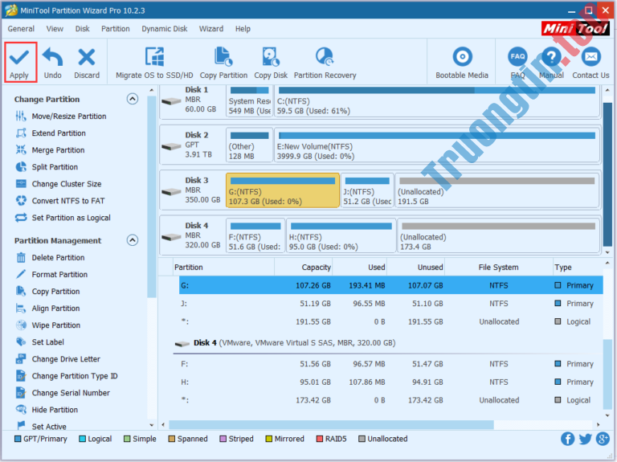Image resolution: width=617 pixels, height=462 pixels.
Task: Open the View menu
Action: point(55,29)
